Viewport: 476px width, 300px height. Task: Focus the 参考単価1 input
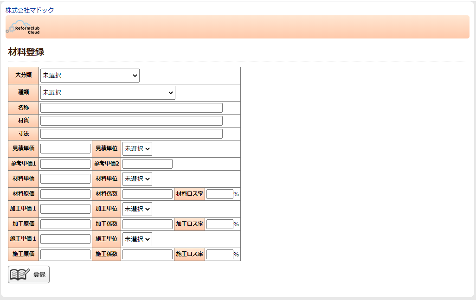click(x=65, y=164)
